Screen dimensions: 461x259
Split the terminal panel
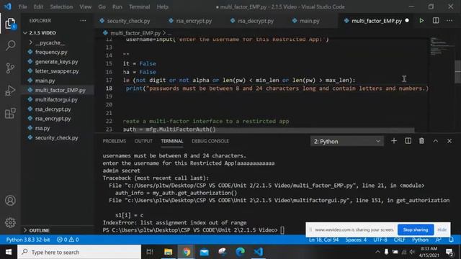[408, 141]
